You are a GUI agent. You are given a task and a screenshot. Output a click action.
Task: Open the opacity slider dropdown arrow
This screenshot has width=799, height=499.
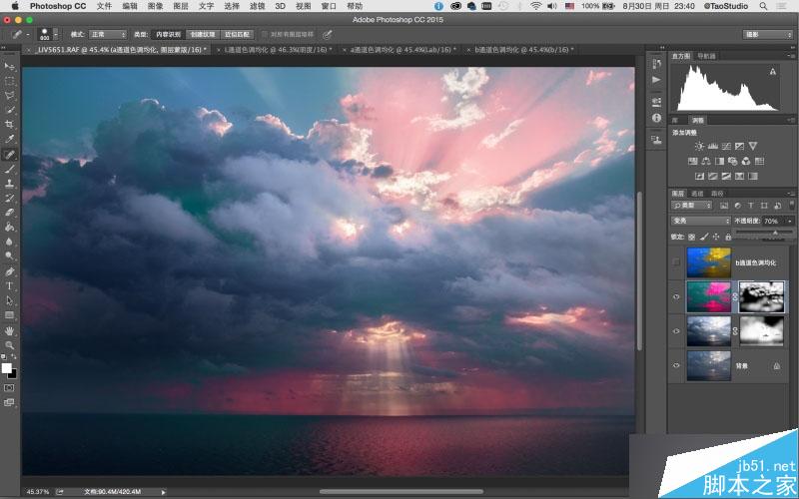point(790,221)
